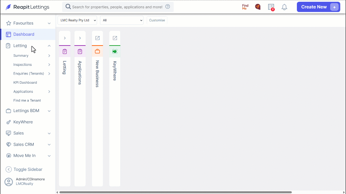This screenshot has width=346, height=194.
Task: Click the Customise button
Action: pyautogui.click(x=157, y=20)
